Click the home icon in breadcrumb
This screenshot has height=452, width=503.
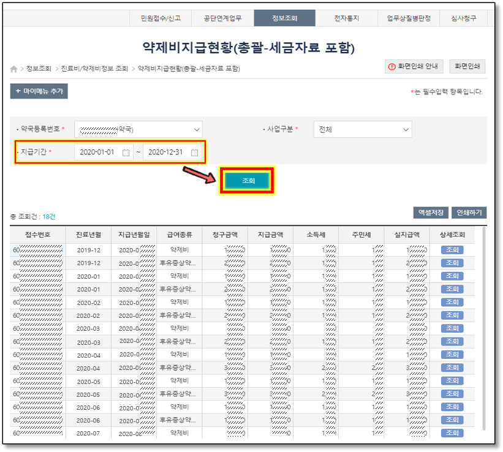point(14,69)
